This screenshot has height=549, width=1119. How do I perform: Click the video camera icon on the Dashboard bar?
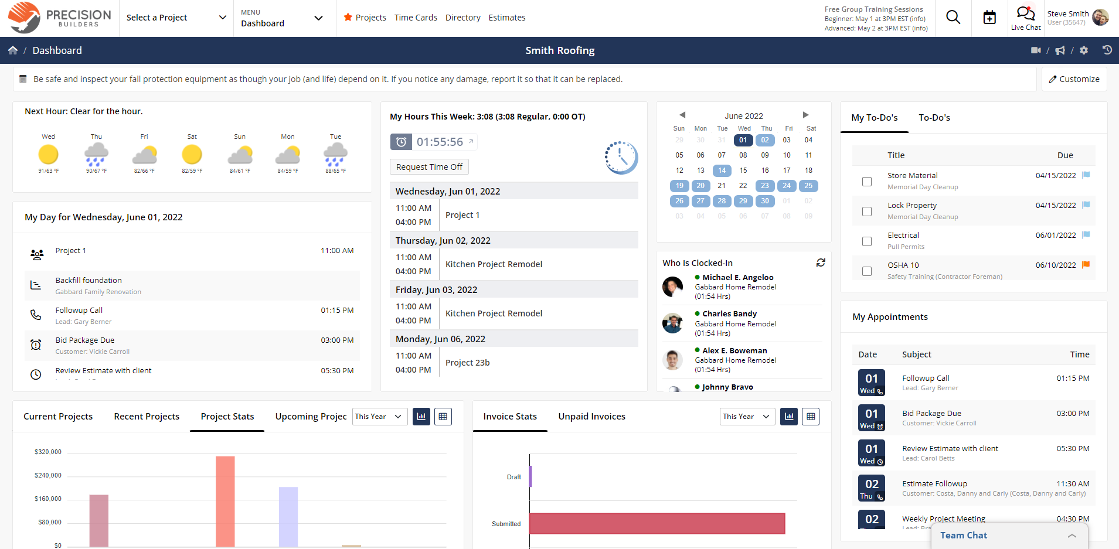(x=1035, y=50)
